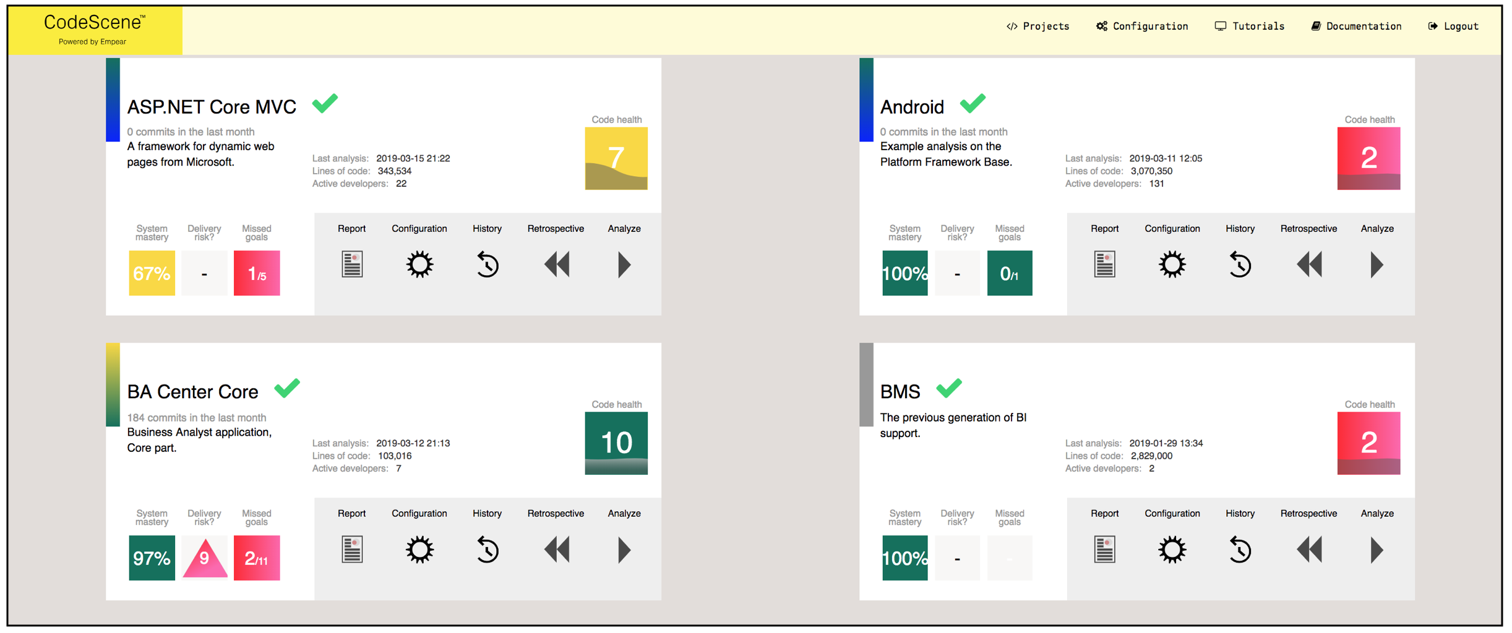
Task: Click Android code health 2 tile
Action: (1368, 158)
